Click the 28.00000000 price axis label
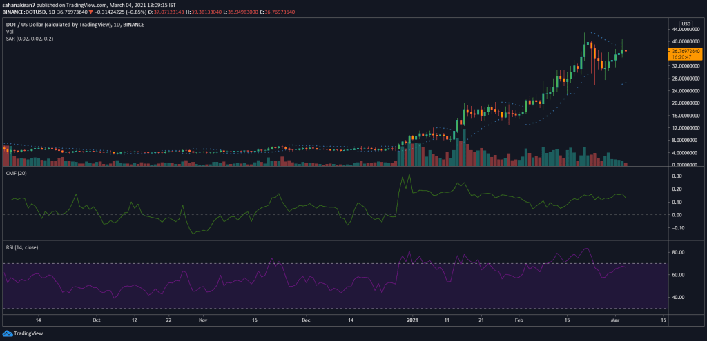The image size is (707, 341). [x=687, y=79]
